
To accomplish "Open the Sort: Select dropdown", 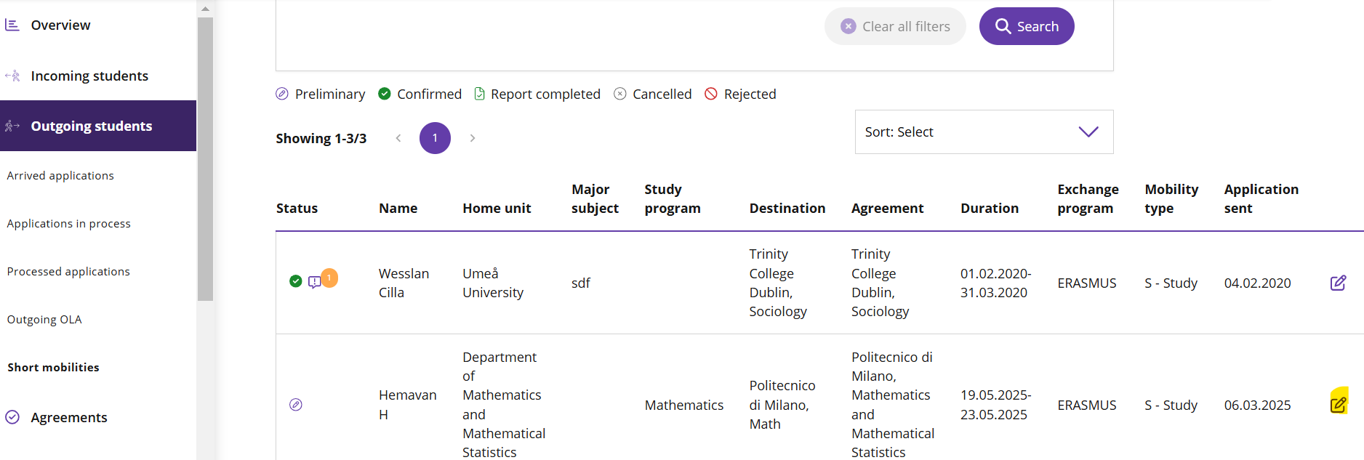I will (x=984, y=132).
